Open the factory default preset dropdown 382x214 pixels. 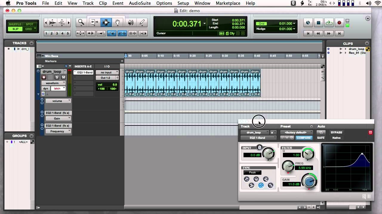(x=297, y=132)
